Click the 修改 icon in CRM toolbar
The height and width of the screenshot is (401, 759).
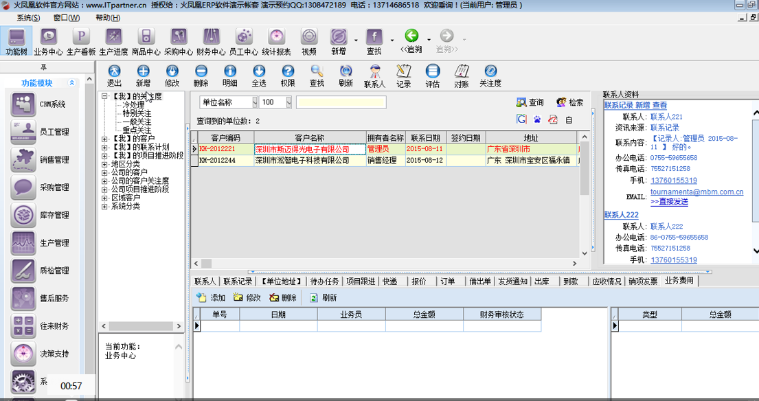pos(172,76)
